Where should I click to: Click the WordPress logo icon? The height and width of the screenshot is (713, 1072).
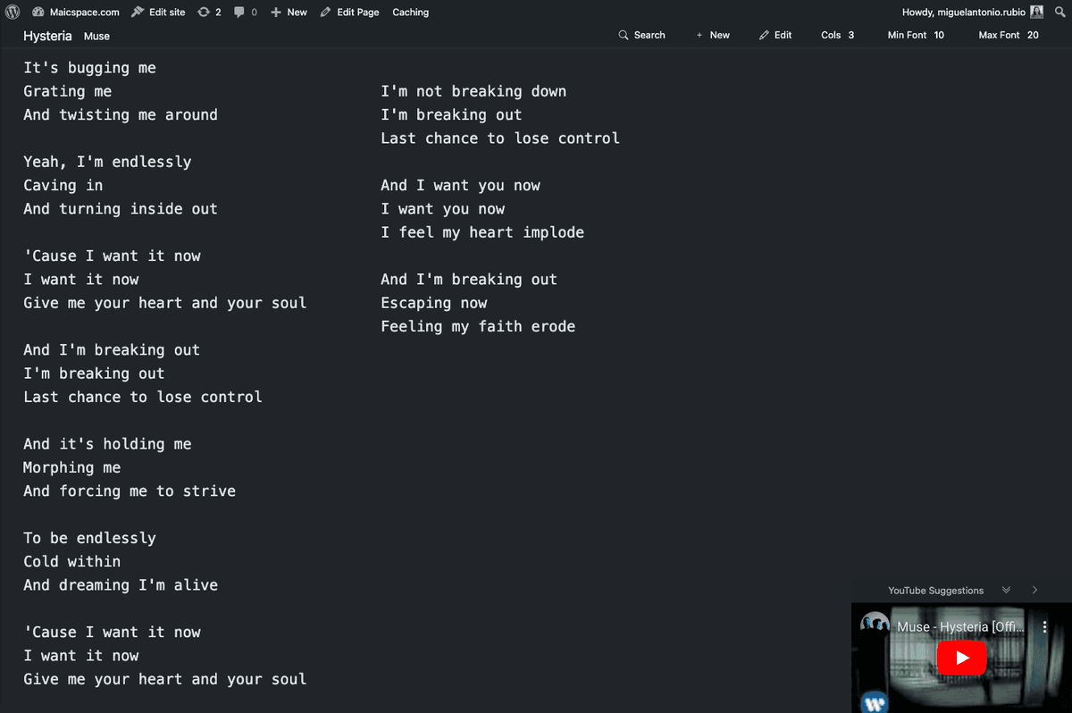(13, 12)
